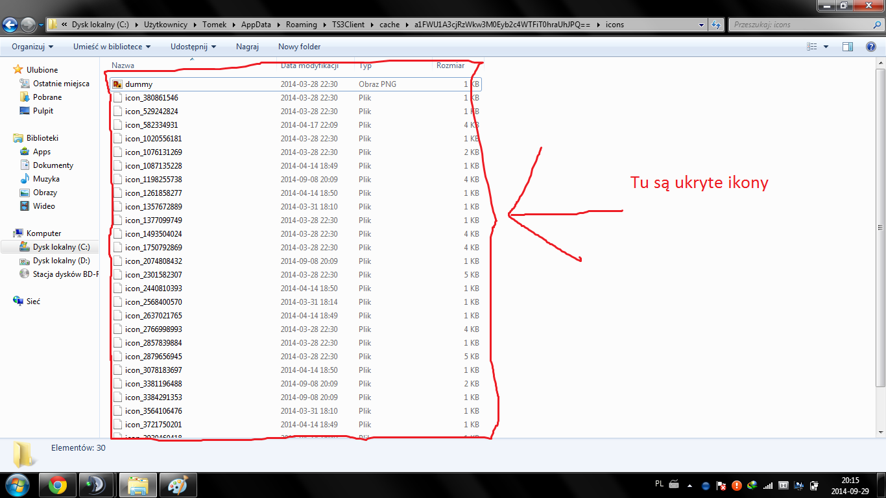Open the Explorer help question mark
Image resolution: width=886 pixels, height=498 pixels.
coord(871,47)
